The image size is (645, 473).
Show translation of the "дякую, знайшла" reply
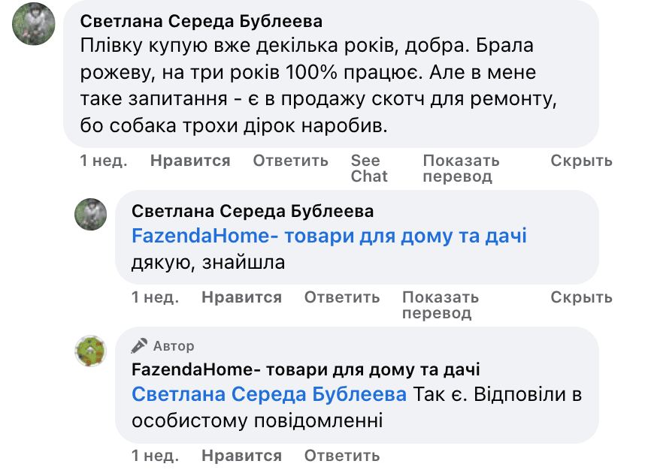[x=440, y=305]
